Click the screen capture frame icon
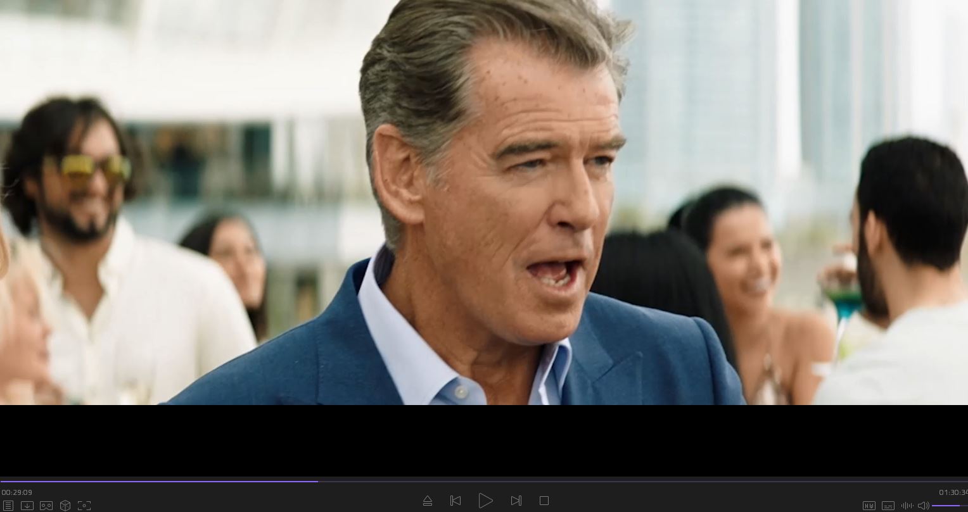 pyautogui.click(x=84, y=506)
